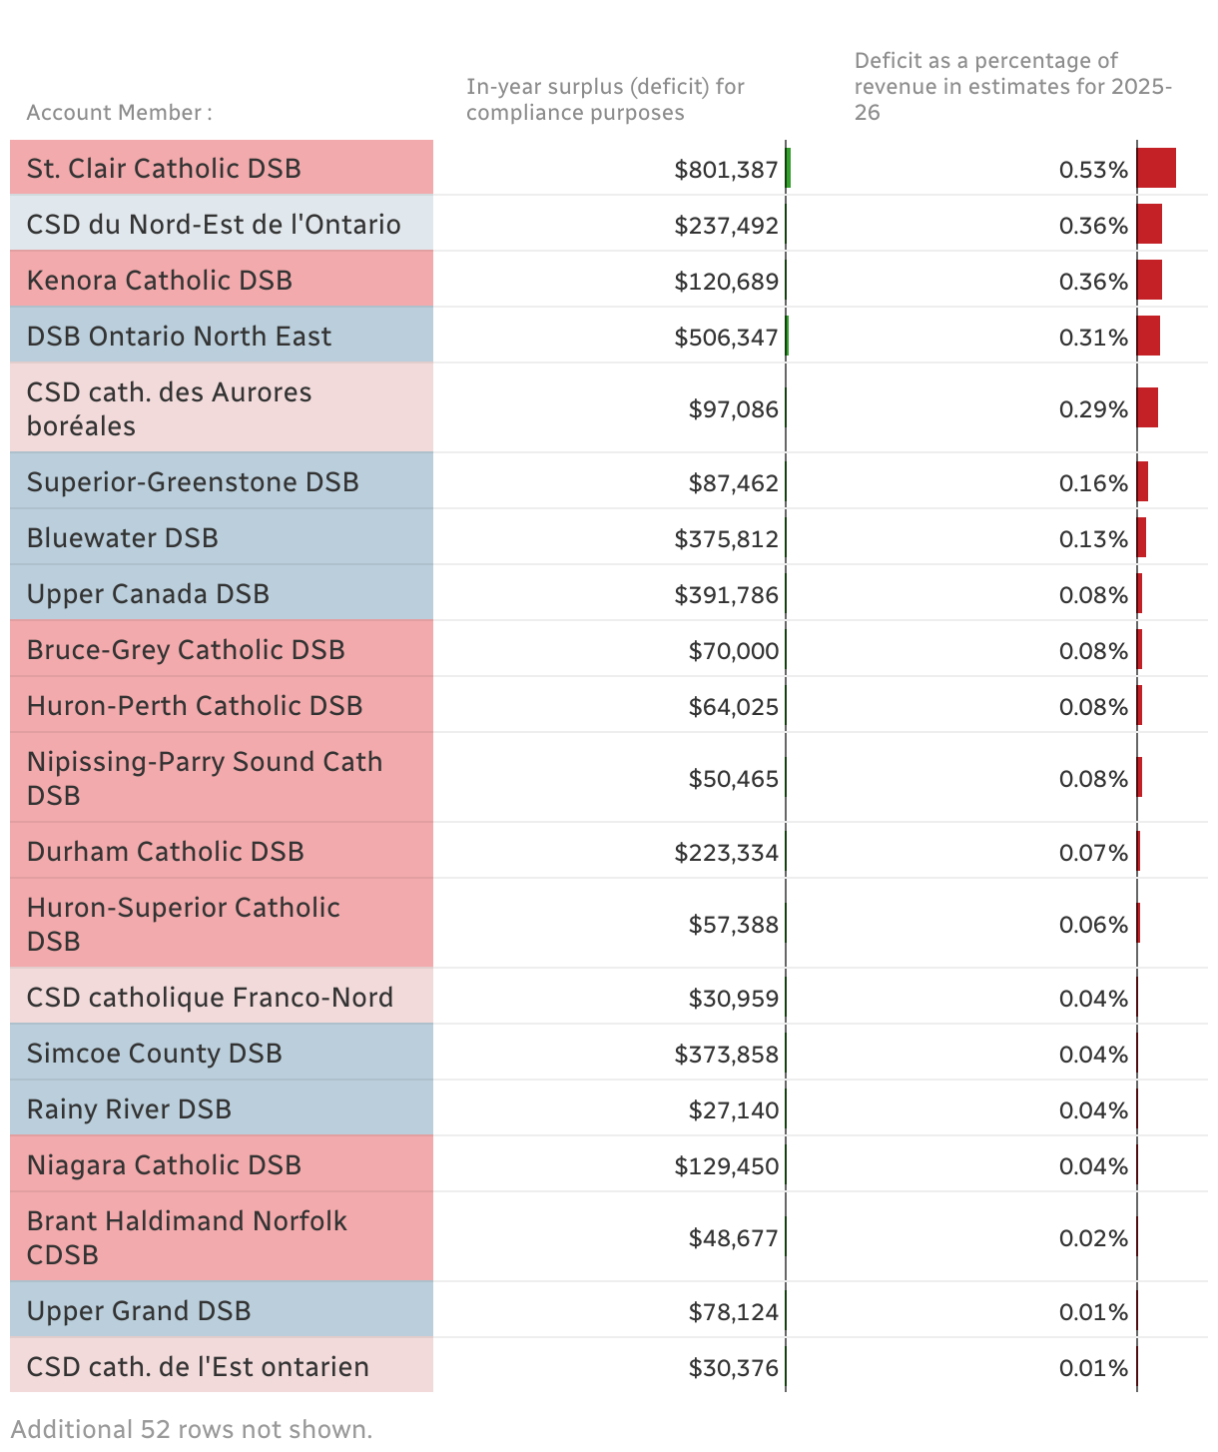Screen dimensions: 1218x1452
Task: Click the Brant Haldimand Norfolk CDSB label
Action: 187,1236
